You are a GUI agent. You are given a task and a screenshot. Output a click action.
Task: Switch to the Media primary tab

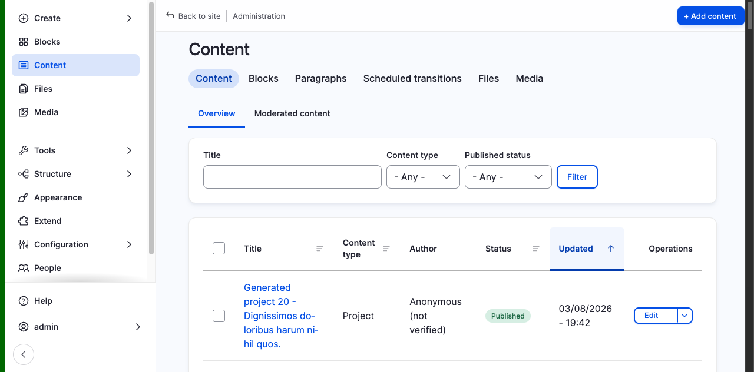pyautogui.click(x=530, y=79)
